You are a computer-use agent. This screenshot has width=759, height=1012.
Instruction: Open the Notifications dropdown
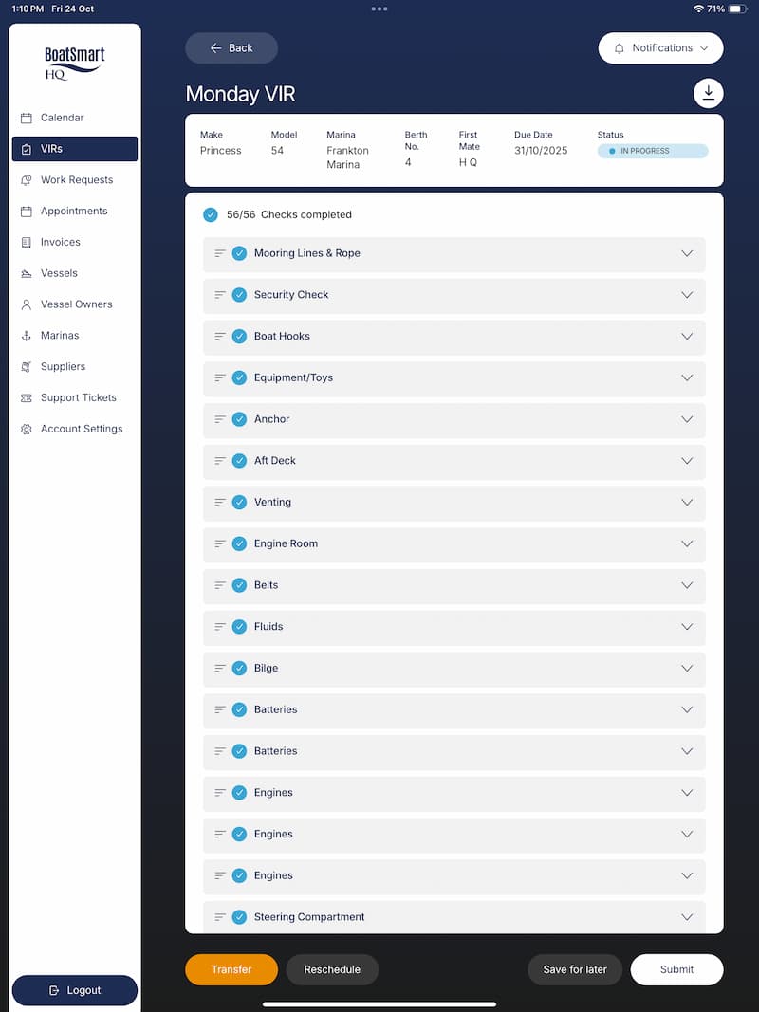pyautogui.click(x=660, y=48)
